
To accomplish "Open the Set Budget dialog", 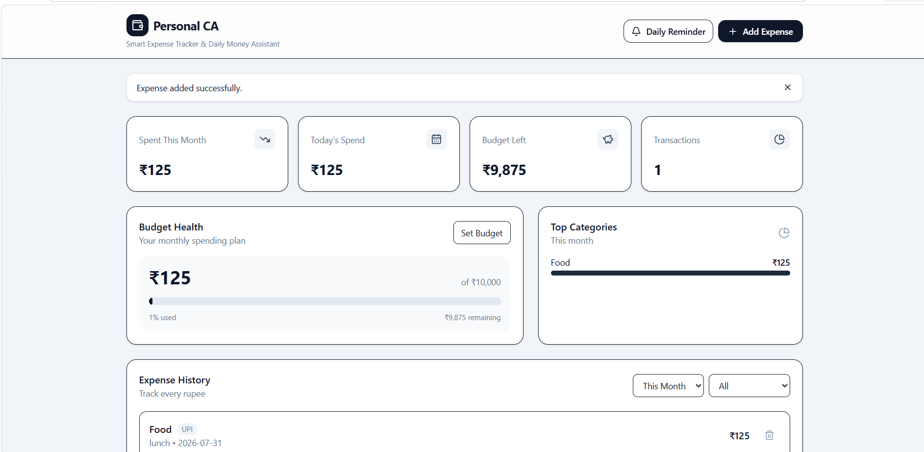I will click(482, 233).
